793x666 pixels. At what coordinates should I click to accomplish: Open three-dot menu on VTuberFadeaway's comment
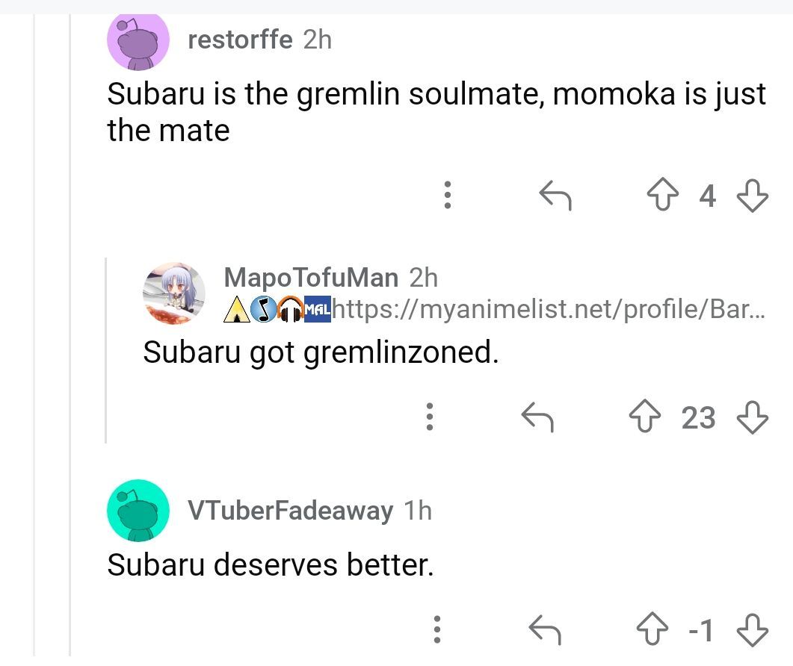tap(438, 629)
